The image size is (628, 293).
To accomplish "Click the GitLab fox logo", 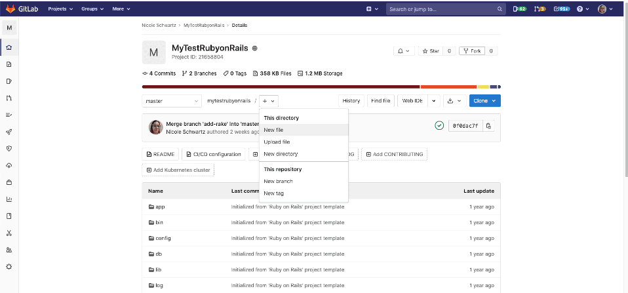I will (10, 9).
